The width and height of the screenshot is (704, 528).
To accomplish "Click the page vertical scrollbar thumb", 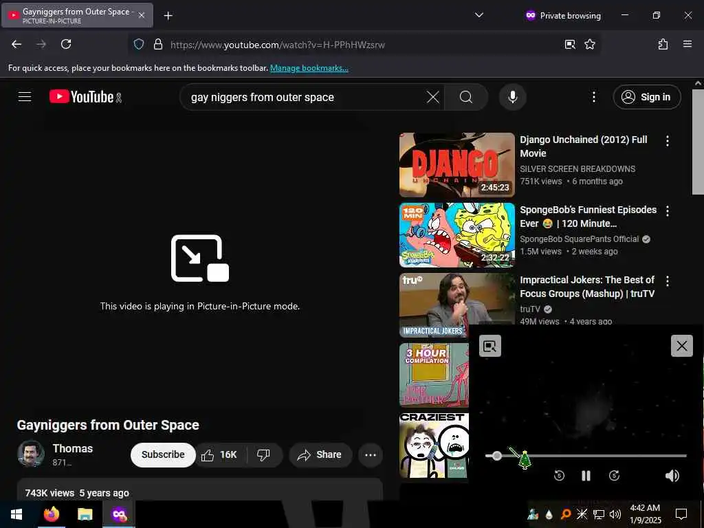I will [698, 142].
